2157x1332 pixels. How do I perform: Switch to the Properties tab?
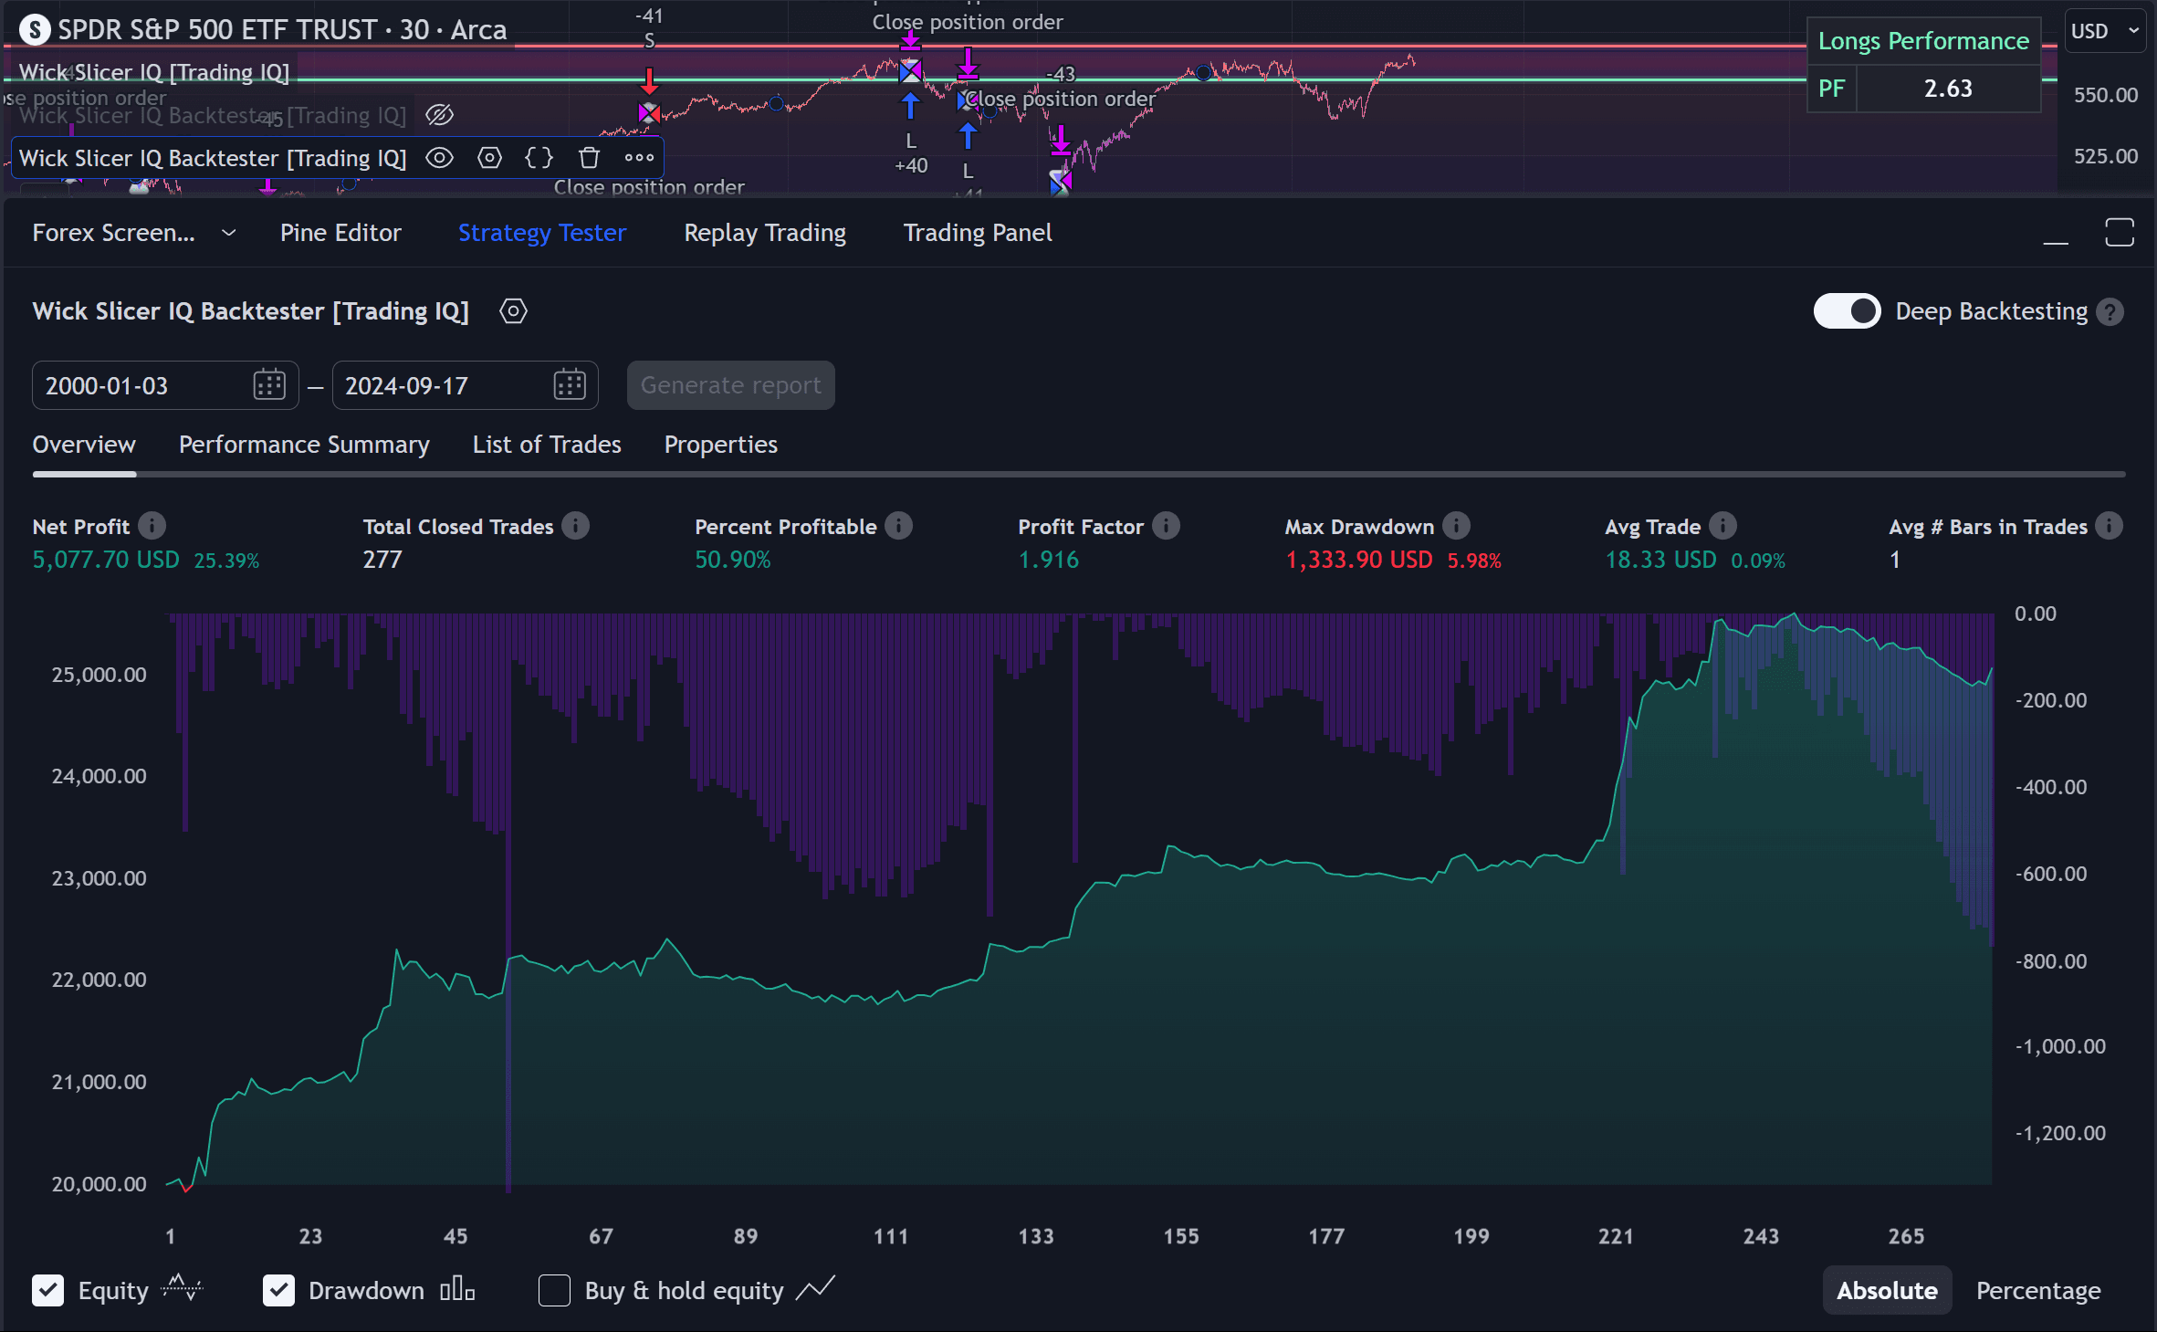720,445
